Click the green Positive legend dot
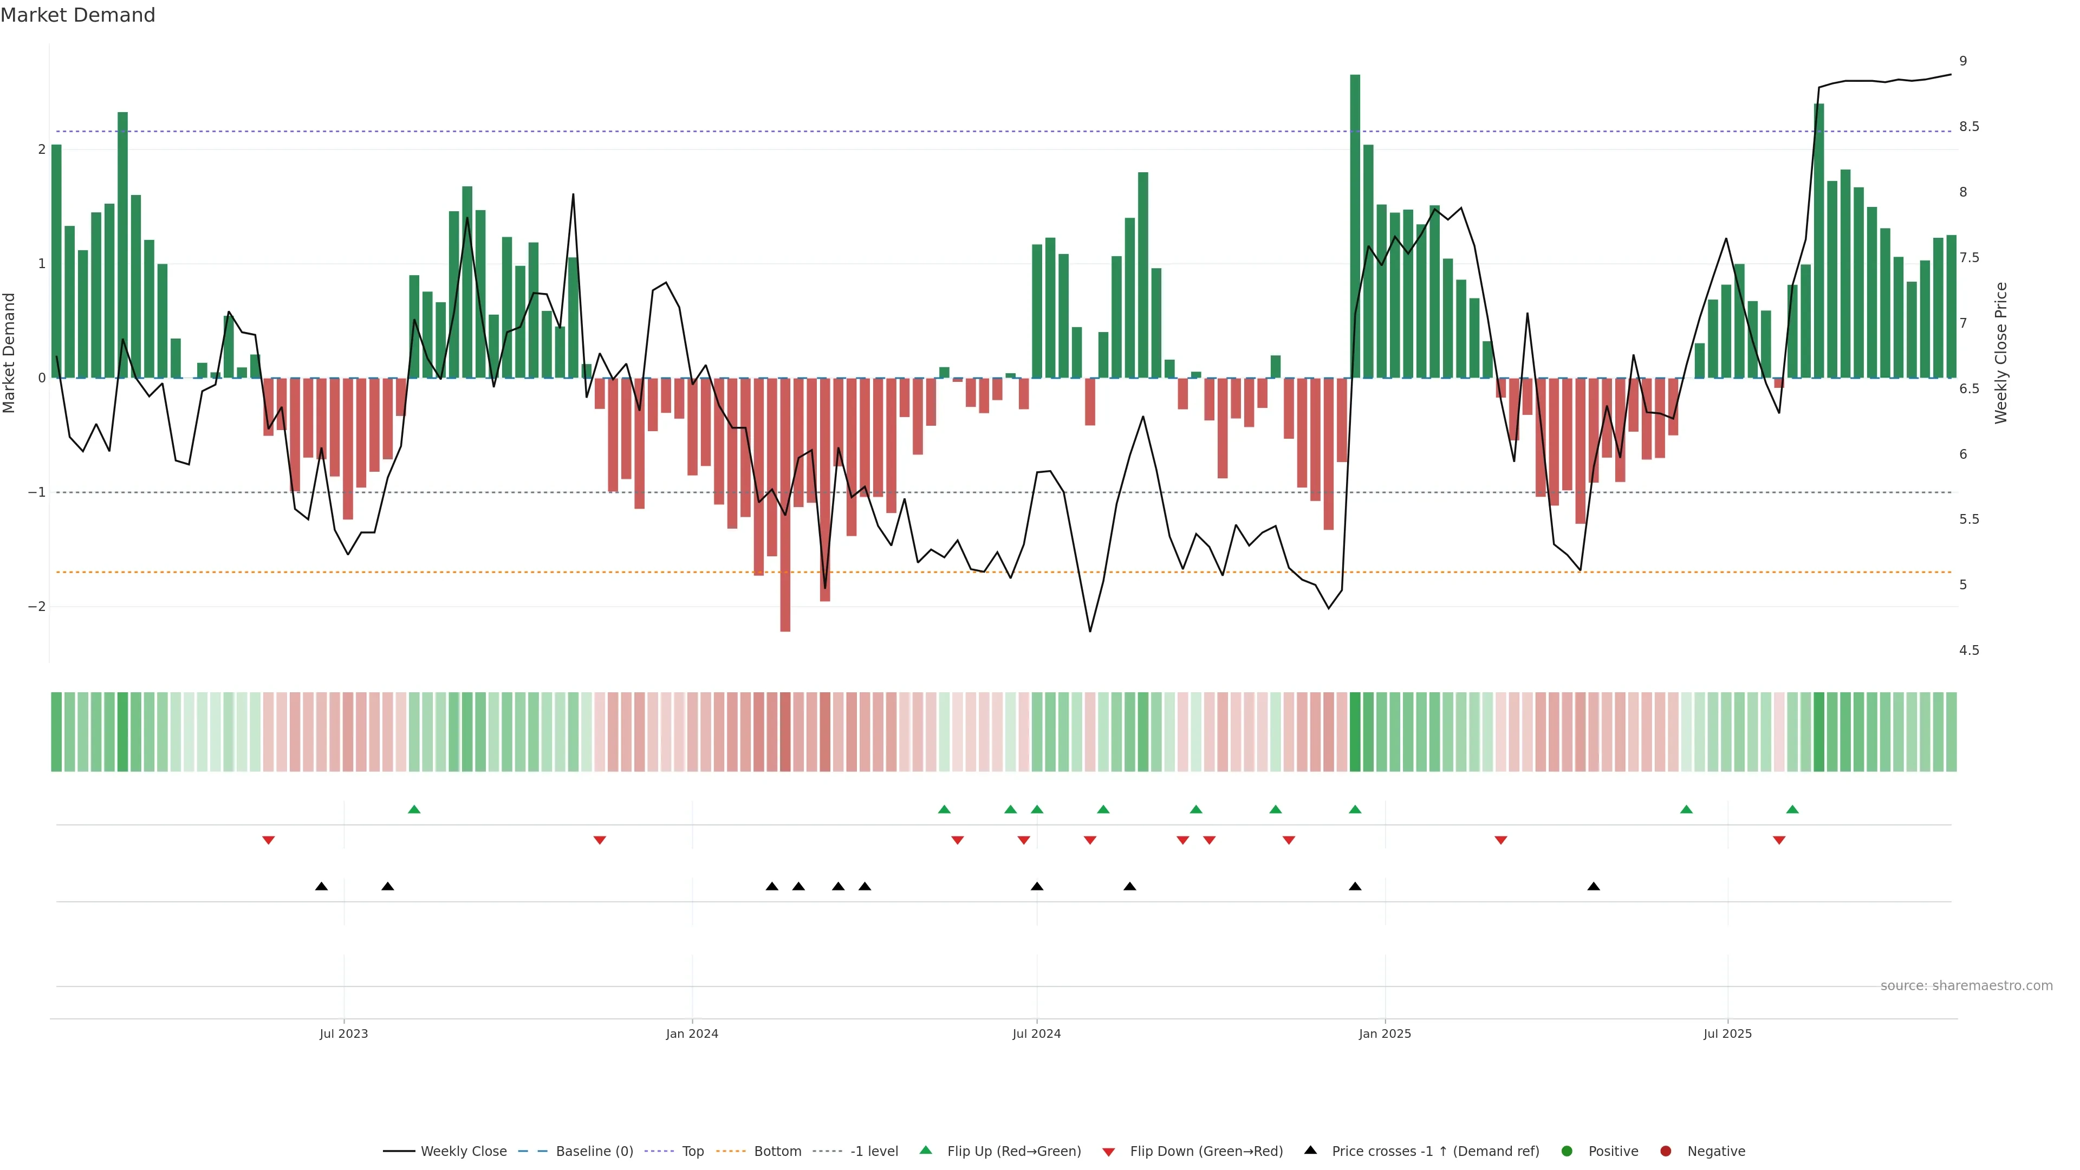This screenshot has width=2080, height=1170. click(1567, 1150)
